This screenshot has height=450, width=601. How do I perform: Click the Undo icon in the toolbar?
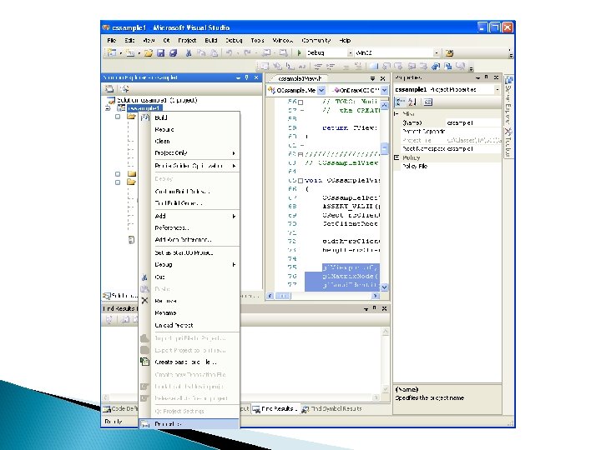pyautogui.click(x=229, y=52)
